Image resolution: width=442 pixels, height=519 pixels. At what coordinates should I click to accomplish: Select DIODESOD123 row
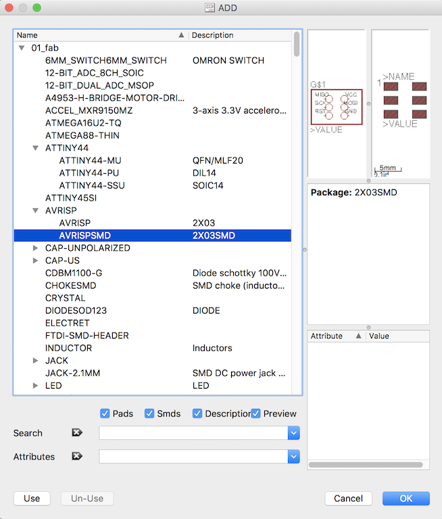pos(152,310)
